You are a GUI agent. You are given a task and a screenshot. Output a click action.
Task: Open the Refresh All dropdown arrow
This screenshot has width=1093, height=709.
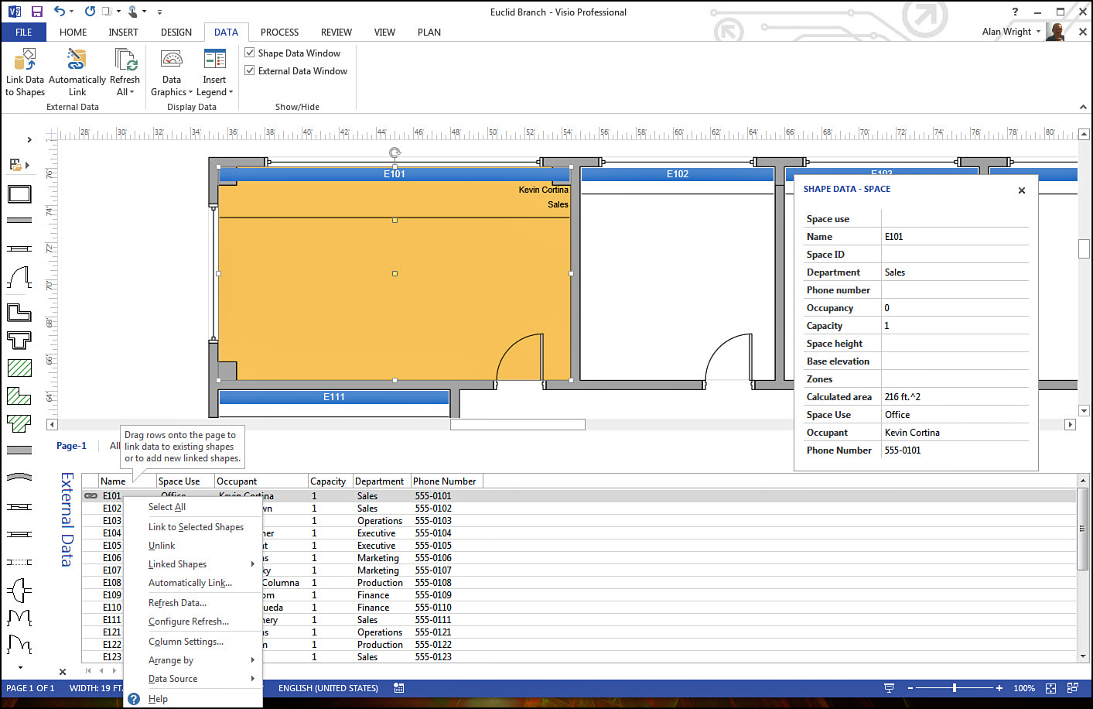(132, 92)
